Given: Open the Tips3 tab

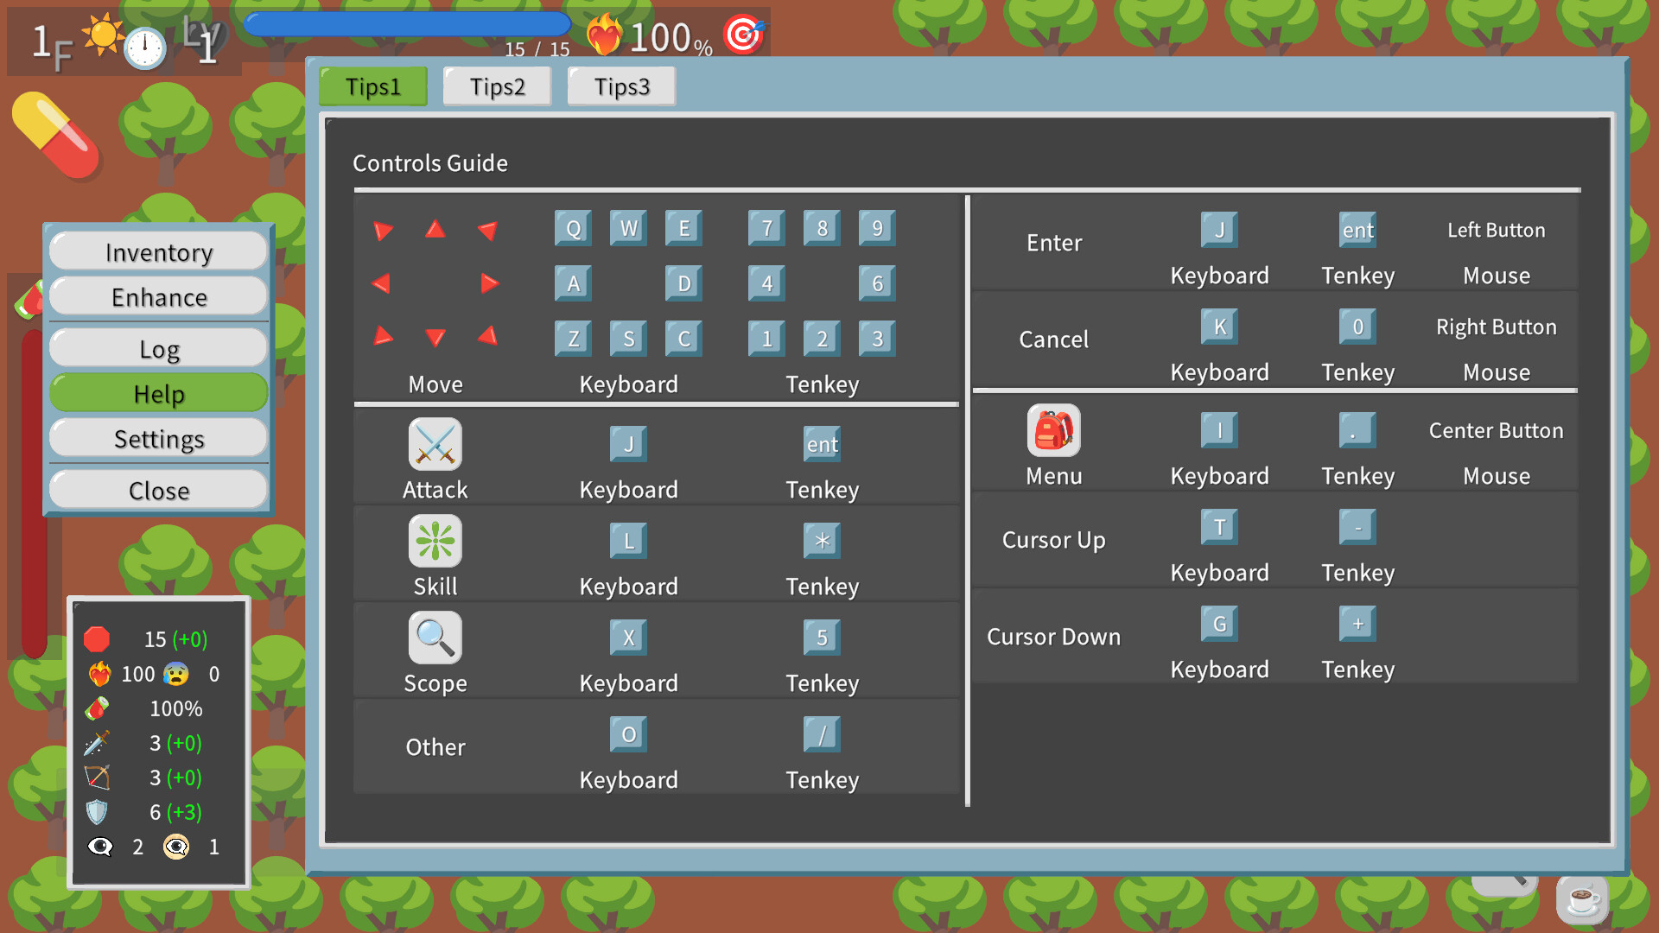Looking at the screenshot, I should (x=620, y=86).
